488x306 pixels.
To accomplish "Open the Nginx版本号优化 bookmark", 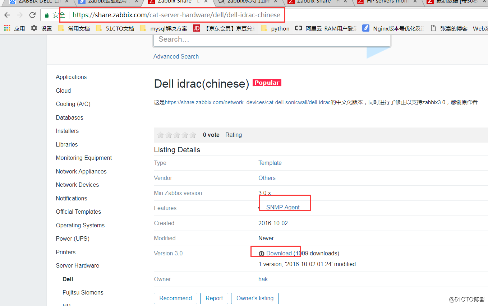I will pyautogui.click(x=393, y=28).
